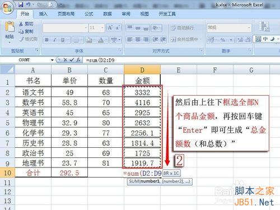
Task: Switch to the 开始 (Home) tab
Action: pos(25,14)
